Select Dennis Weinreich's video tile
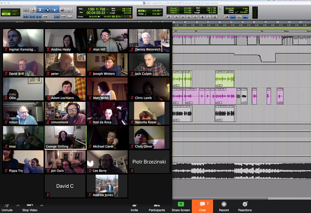Screen dimensions: 311x213 (149, 41)
